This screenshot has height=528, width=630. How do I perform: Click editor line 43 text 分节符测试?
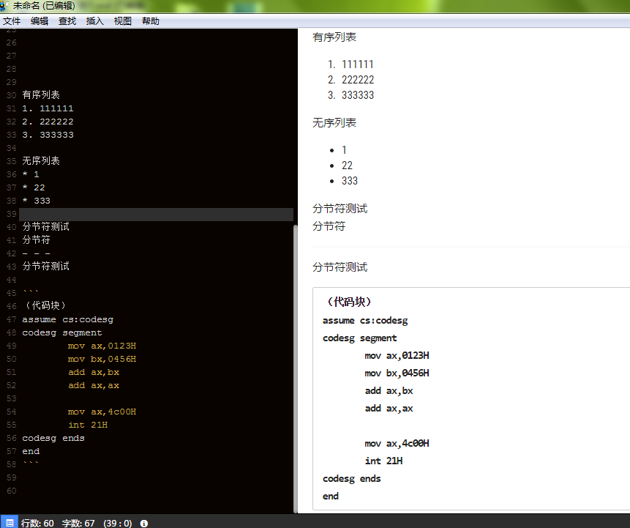click(x=46, y=267)
